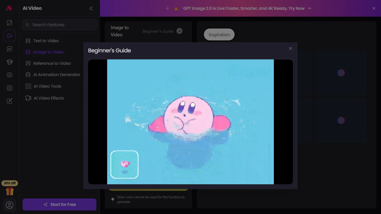Switch to the Inspiration tab

coord(219,34)
